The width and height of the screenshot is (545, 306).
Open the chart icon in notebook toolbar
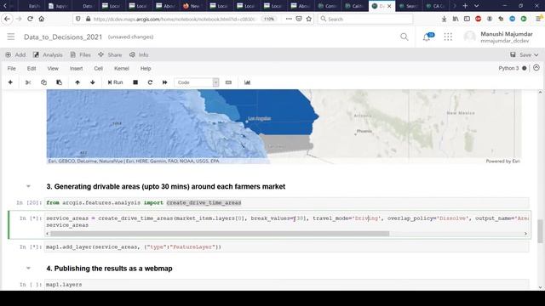pyautogui.click(x=247, y=82)
